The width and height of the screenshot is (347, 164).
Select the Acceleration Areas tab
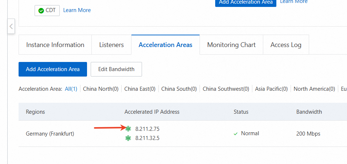click(165, 45)
